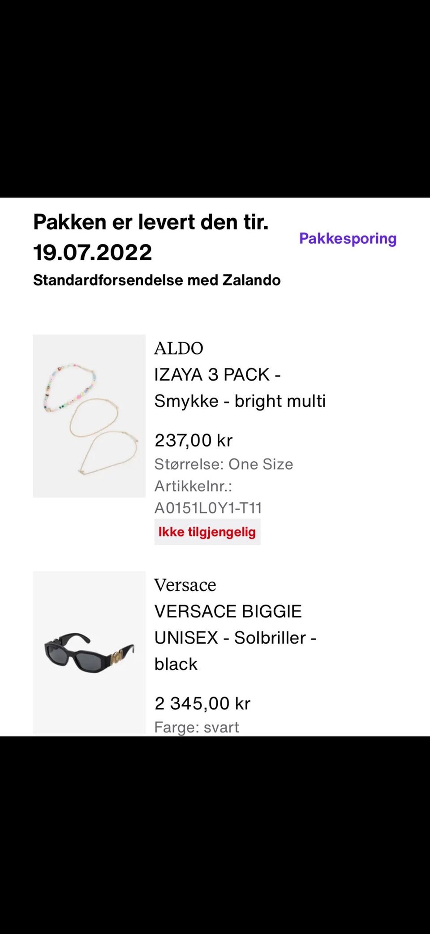Image resolution: width=430 pixels, height=934 pixels.
Task: Select the IZAYA 3 PACK product title
Action: point(217,375)
